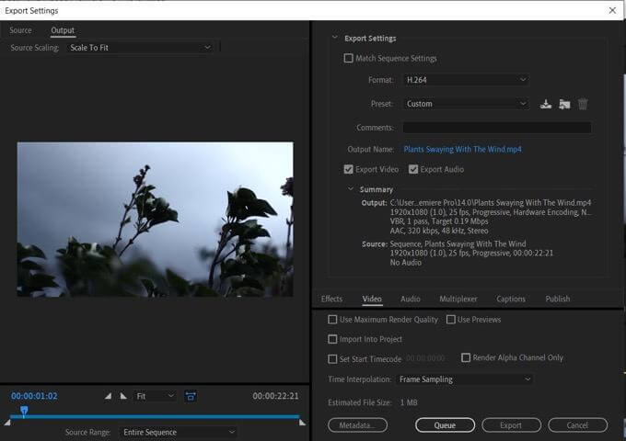Screen dimensions: 626x441
Task: Open the Source Scaling dropdown
Action: pos(140,47)
